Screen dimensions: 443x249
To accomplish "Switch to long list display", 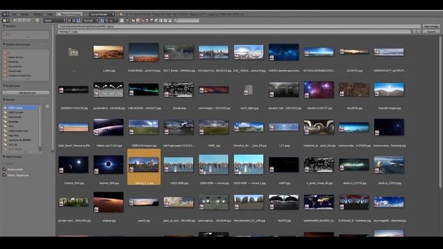I will [x=74, y=20].
